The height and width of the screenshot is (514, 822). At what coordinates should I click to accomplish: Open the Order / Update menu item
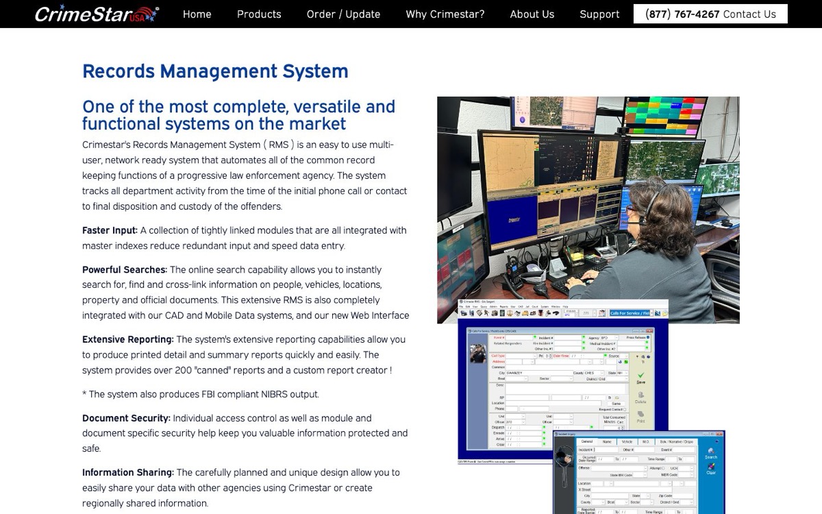(x=343, y=14)
